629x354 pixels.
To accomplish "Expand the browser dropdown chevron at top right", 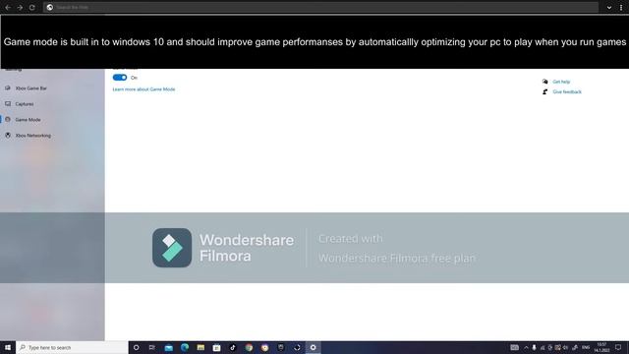I will pyautogui.click(x=609, y=7).
